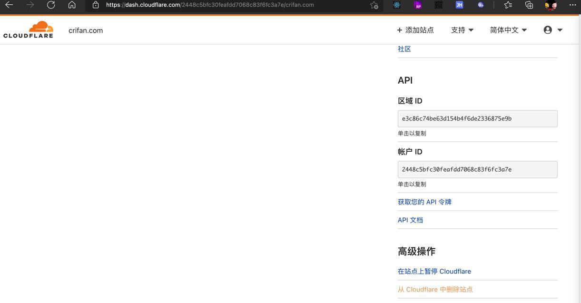Viewport: 581px width, 303px height.
Task: Click 单击以复制 under 区域 ID
Action: click(x=412, y=134)
